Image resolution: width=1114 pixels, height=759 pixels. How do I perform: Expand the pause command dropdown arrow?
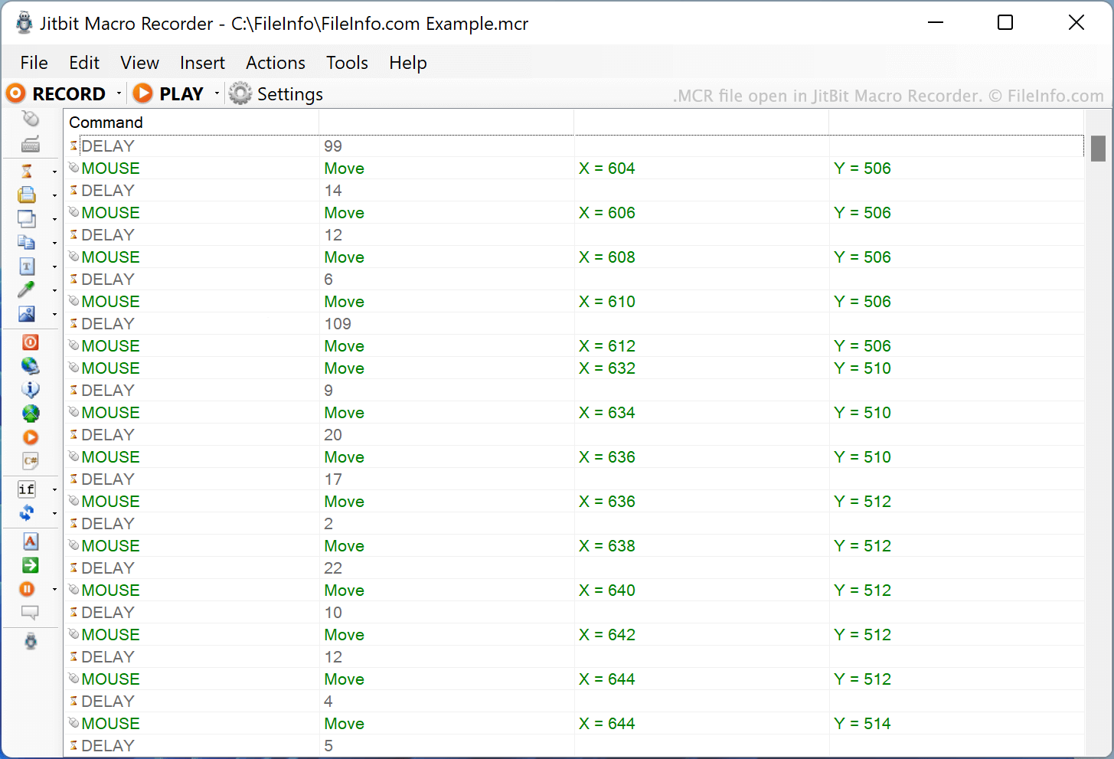54,590
